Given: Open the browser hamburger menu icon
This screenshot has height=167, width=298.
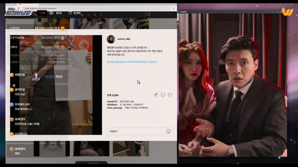Looking at the screenshot, I should tap(174, 9).
